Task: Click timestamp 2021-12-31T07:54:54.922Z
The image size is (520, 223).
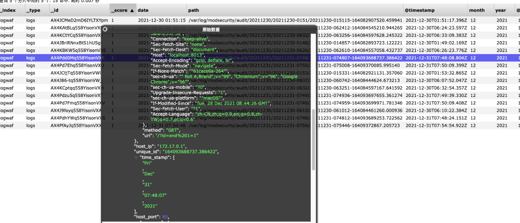Action: 435,125
